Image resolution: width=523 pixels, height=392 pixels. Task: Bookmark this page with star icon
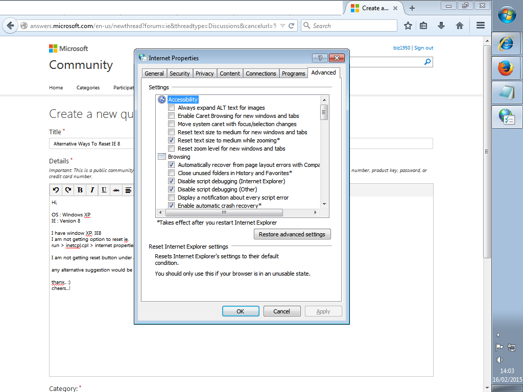point(408,26)
